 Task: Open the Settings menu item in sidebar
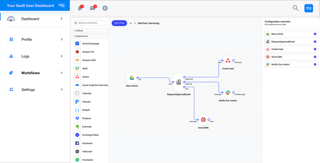coord(28,90)
